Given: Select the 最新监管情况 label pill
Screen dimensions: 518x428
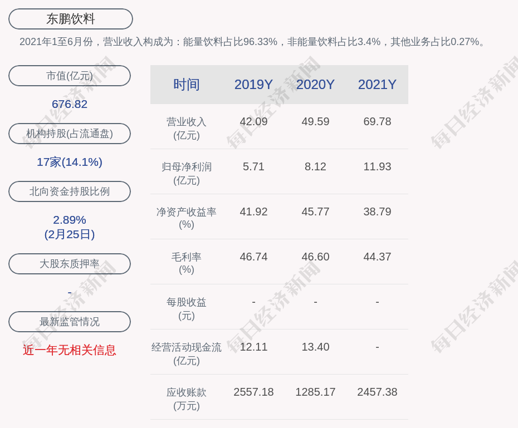Looking at the screenshot, I should (70, 321).
